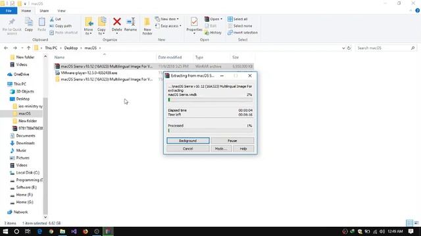Expand the address bar history dropdown
The image size is (421, 236).
pyautogui.click(x=343, y=48)
